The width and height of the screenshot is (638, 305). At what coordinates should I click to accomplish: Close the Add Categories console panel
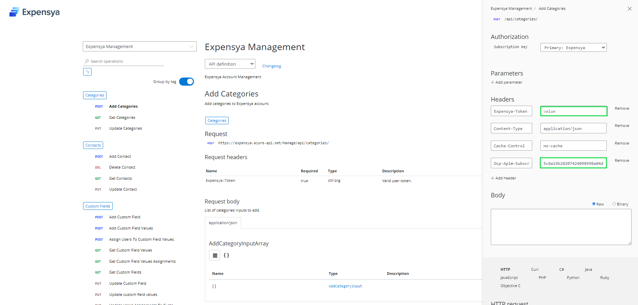(630, 9)
